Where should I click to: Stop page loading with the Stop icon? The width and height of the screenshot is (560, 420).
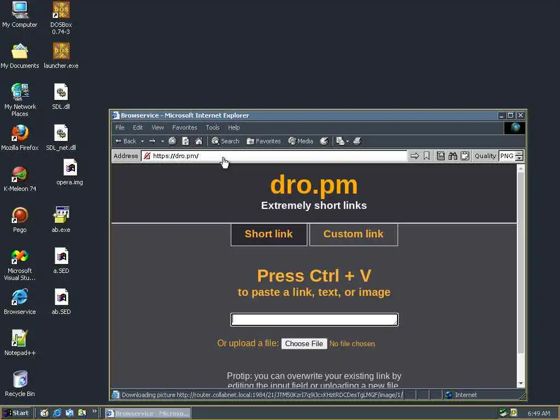tap(172, 141)
